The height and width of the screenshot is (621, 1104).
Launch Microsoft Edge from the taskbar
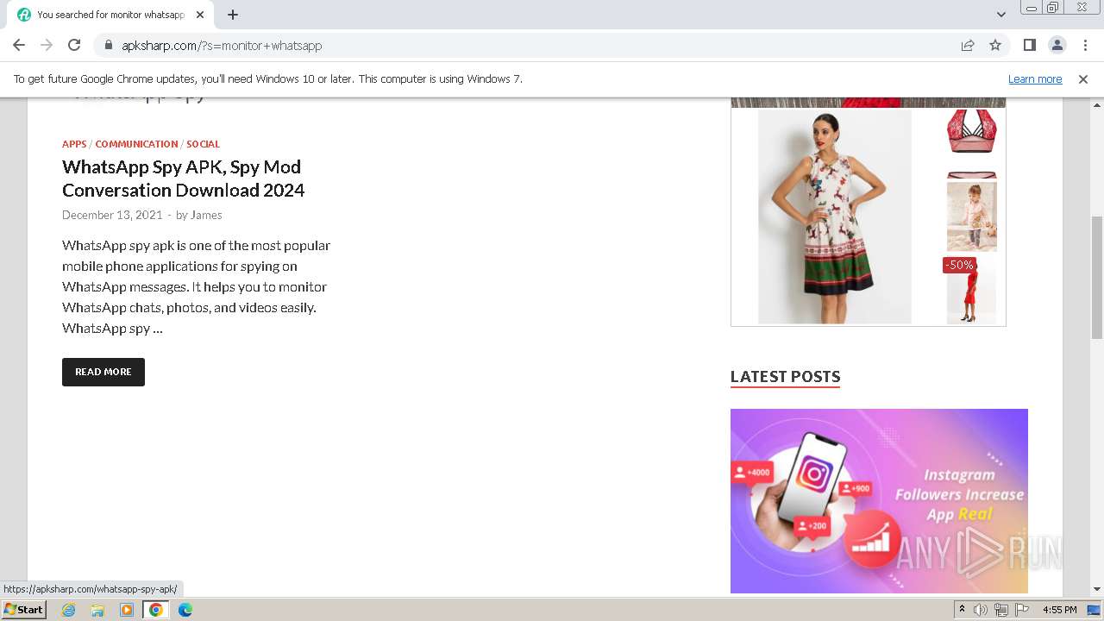(185, 610)
